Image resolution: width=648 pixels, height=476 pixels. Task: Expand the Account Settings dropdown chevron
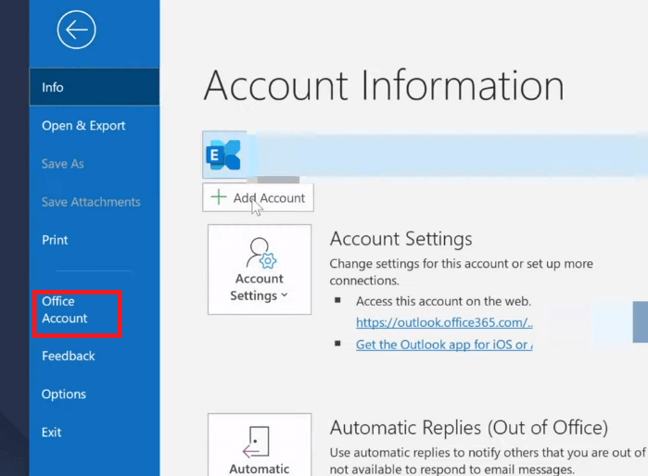coord(284,296)
